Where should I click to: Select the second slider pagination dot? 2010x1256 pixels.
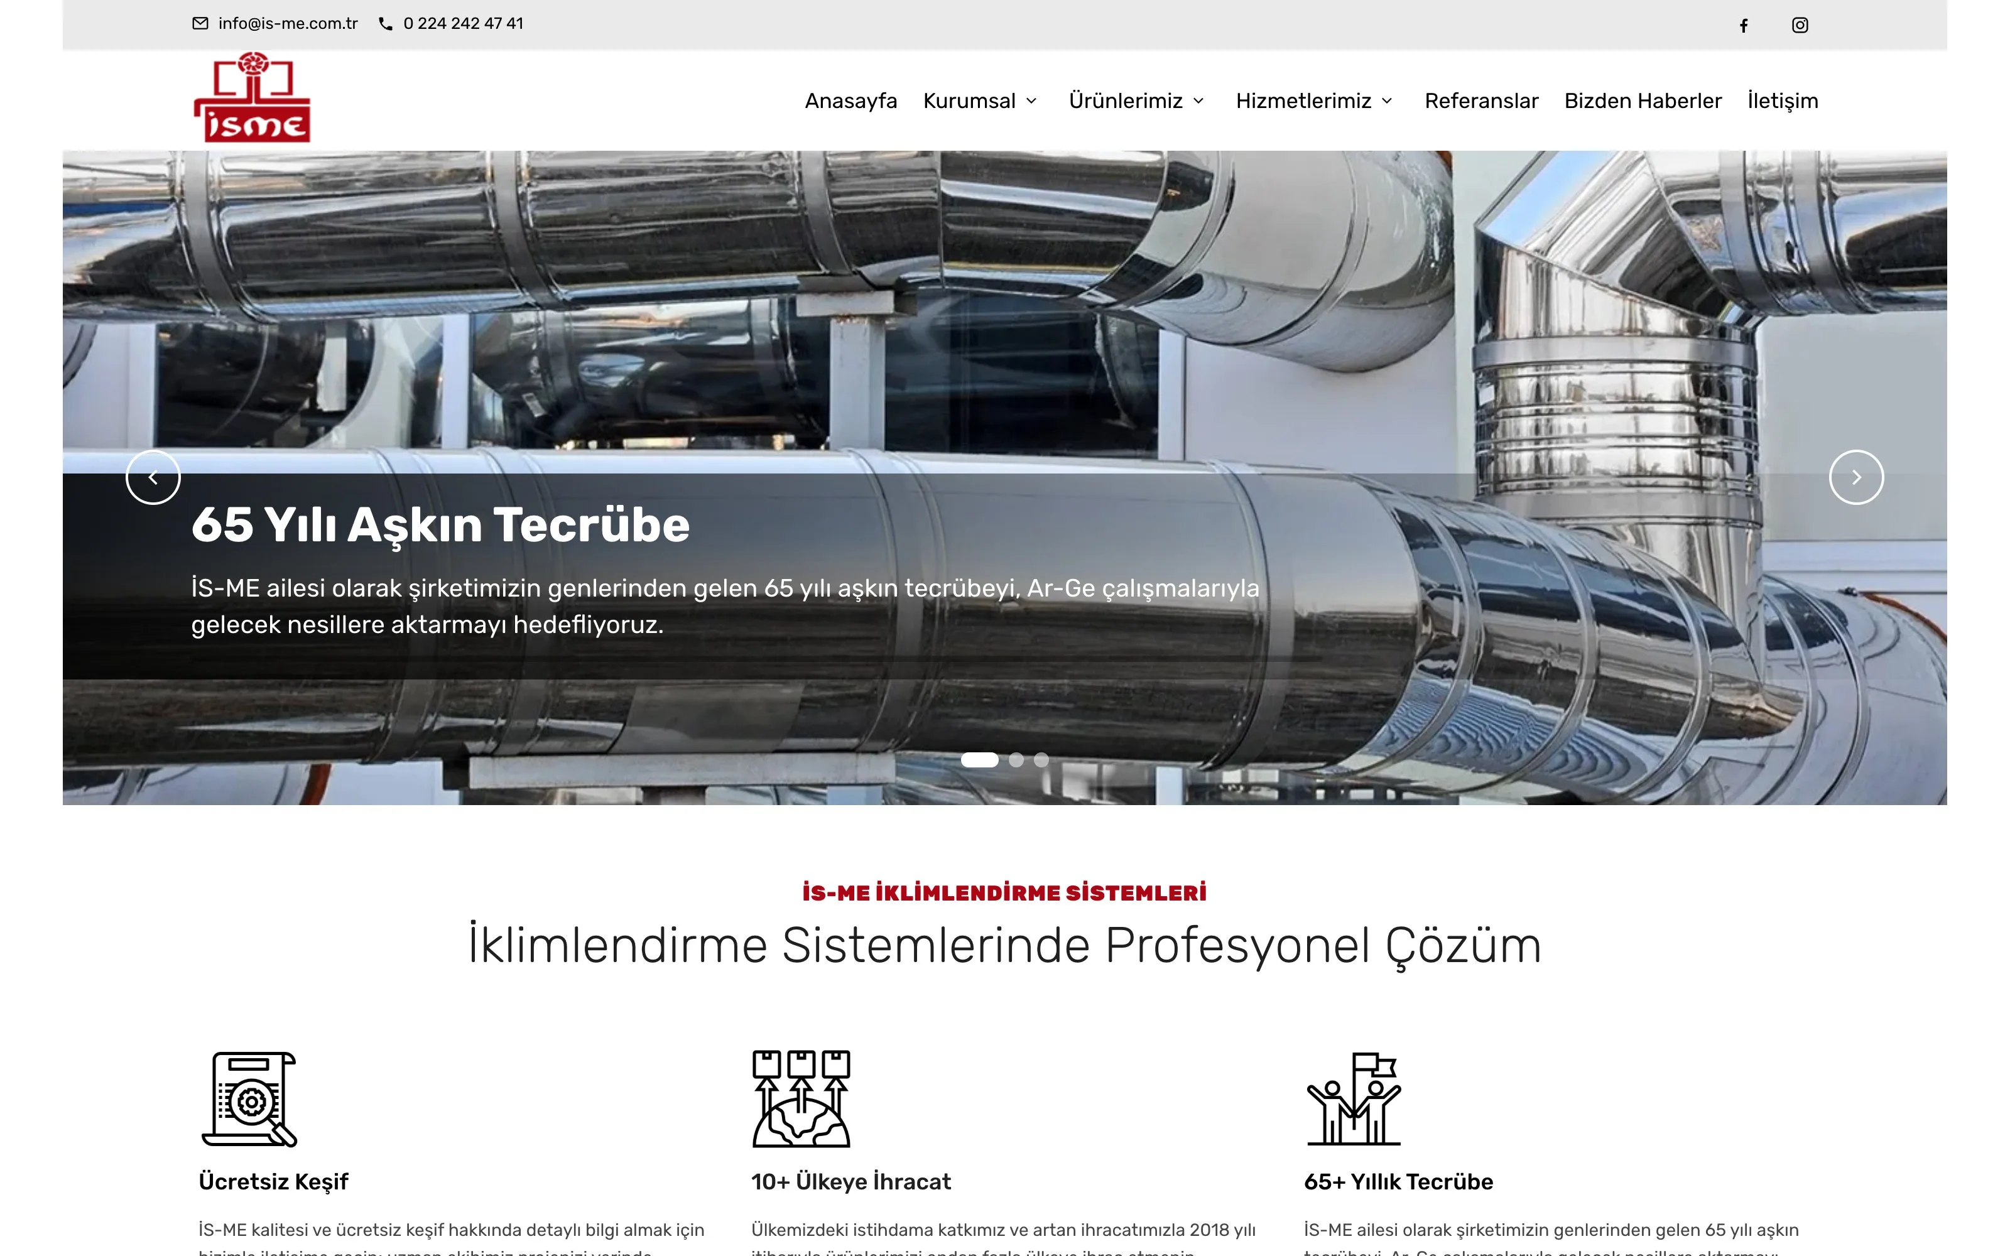coord(1016,759)
